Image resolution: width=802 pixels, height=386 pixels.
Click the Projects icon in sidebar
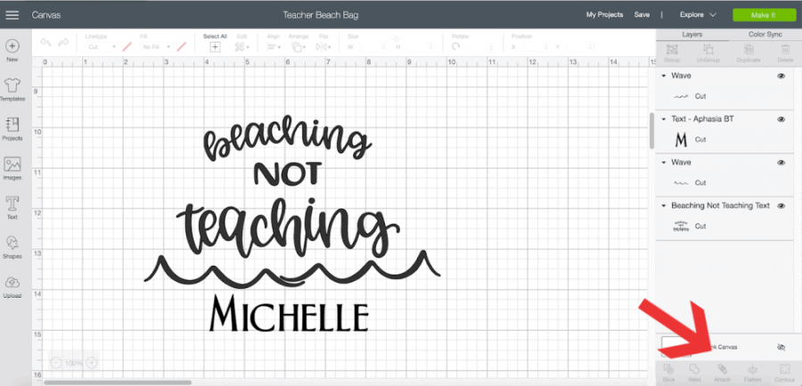pos(12,127)
